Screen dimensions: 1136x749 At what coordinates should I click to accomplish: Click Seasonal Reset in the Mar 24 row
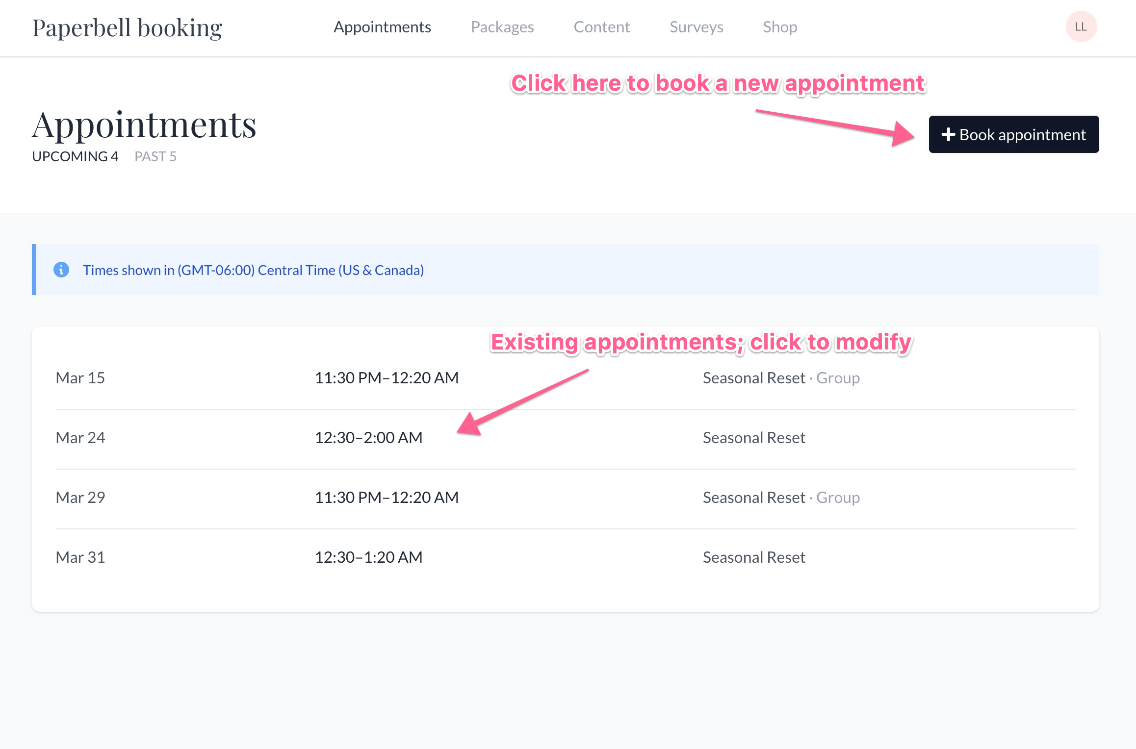(x=754, y=438)
